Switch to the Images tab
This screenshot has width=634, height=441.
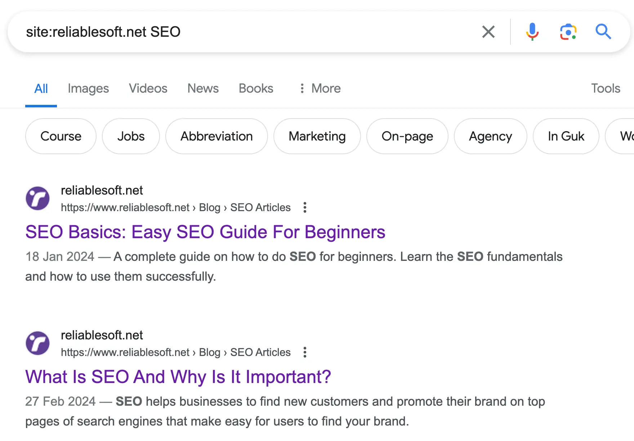(88, 88)
